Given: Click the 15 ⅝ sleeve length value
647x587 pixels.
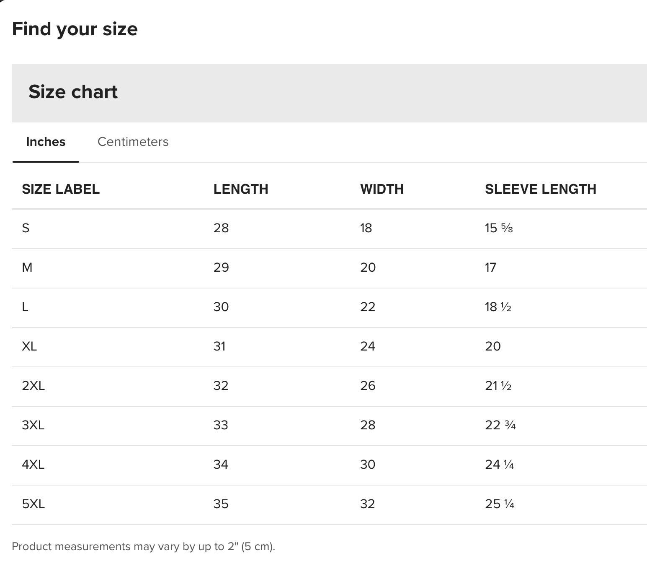Looking at the screenshot, I should coord(499,228).
